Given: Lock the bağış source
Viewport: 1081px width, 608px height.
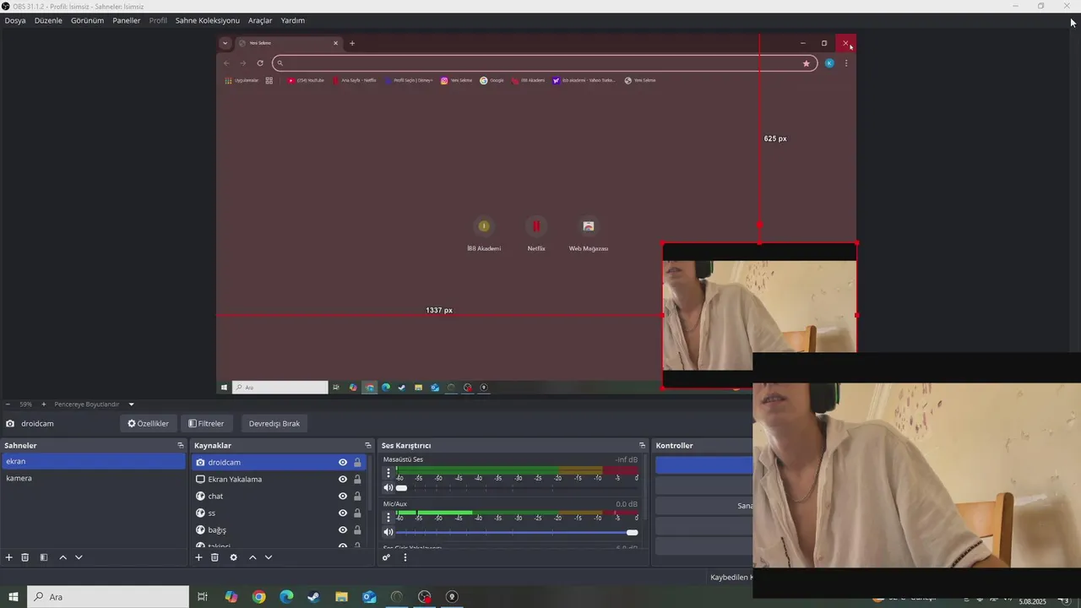Looking at the screenshot, I should 357,529.
